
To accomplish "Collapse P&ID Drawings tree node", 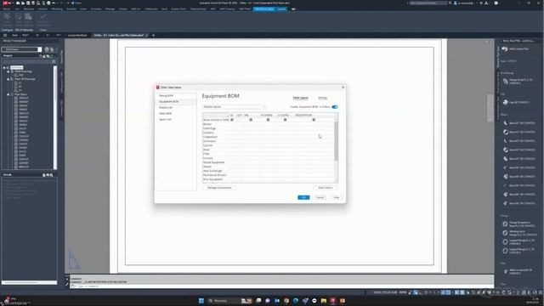I will point(8,71).
